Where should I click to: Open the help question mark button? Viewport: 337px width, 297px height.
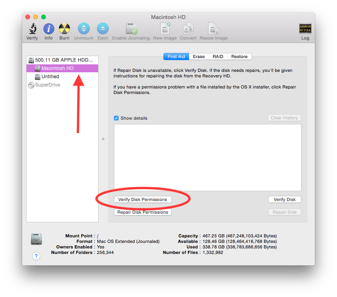(x=36, y=256)
